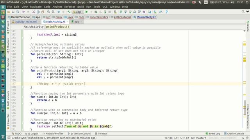The image size is (250, 140).
Task: Click the Open folder toolbar icon
Action: [x=9, y=12]
